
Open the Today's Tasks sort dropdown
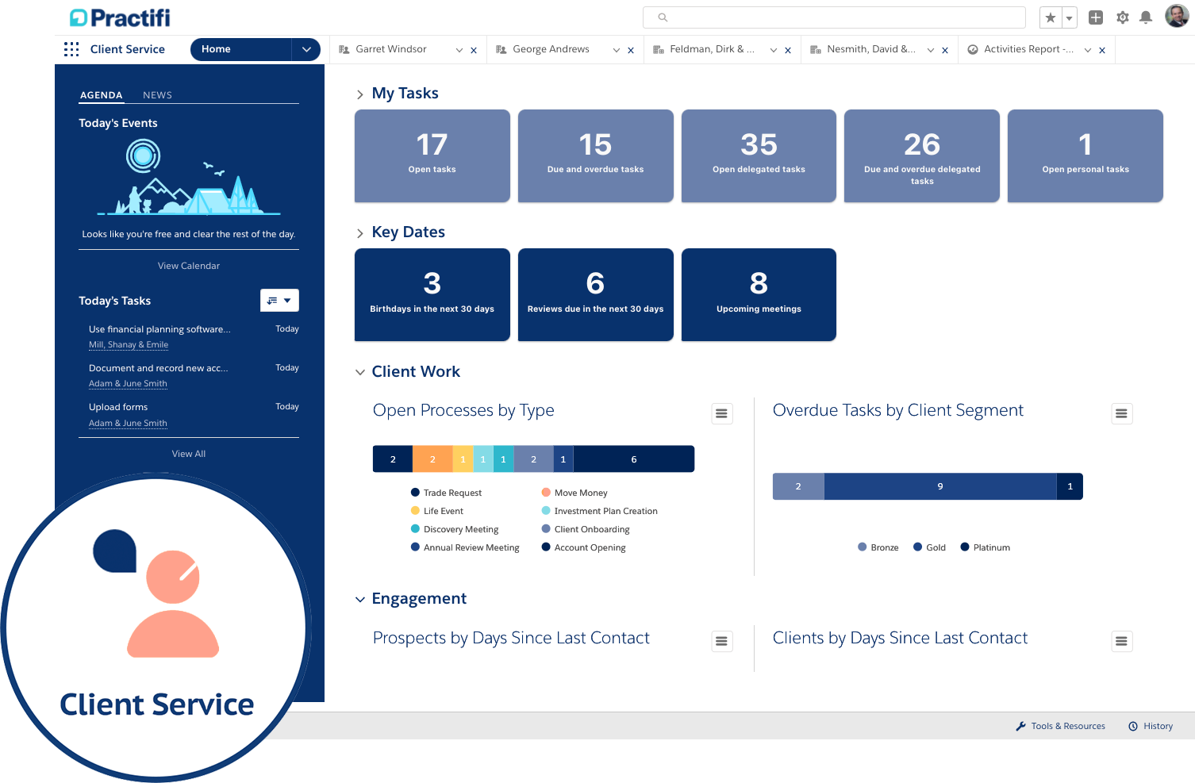[x=279, y=300]
